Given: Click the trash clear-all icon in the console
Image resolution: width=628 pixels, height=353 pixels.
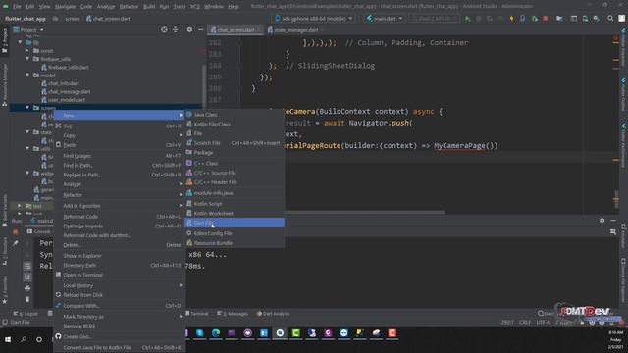Looking at the screenshot, I should [x=27, y=299].
